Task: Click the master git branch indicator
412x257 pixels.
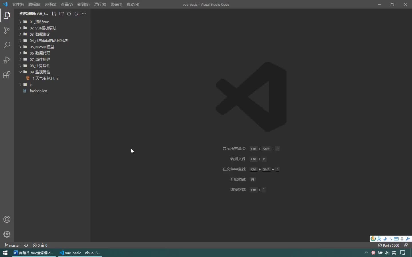Action: point(12,245)
